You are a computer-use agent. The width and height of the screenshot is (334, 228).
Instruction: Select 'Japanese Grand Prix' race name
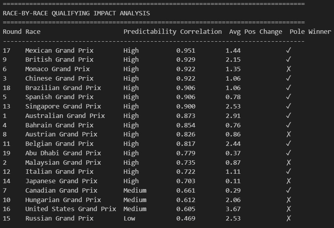point(61,181)
